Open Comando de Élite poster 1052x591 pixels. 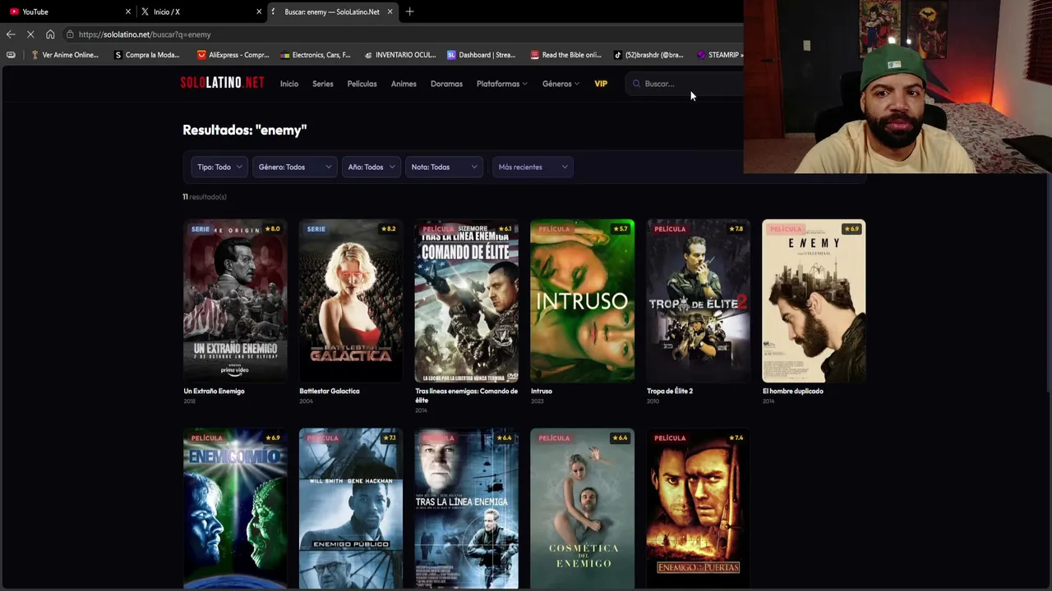pos(467,300)
